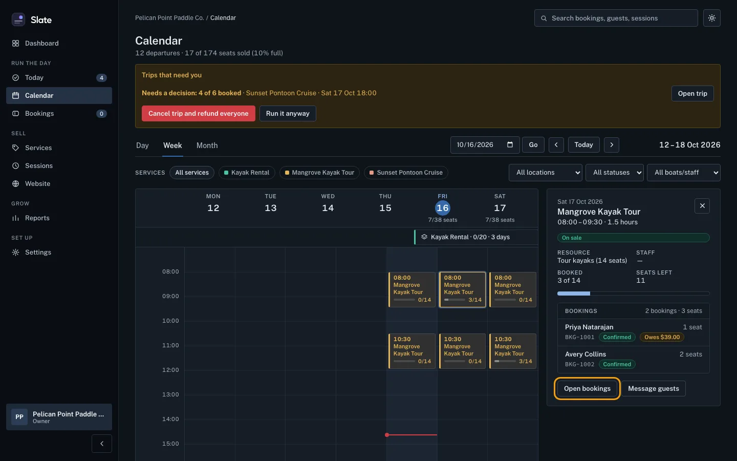Toggle light/dark theme sun icon
This screenshot has height=461, width=737.
pos(712,18)
